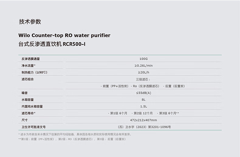Click the 滤芯组合 row label
240x157 pixels.
pyautogui.click(x=28, y=79)
